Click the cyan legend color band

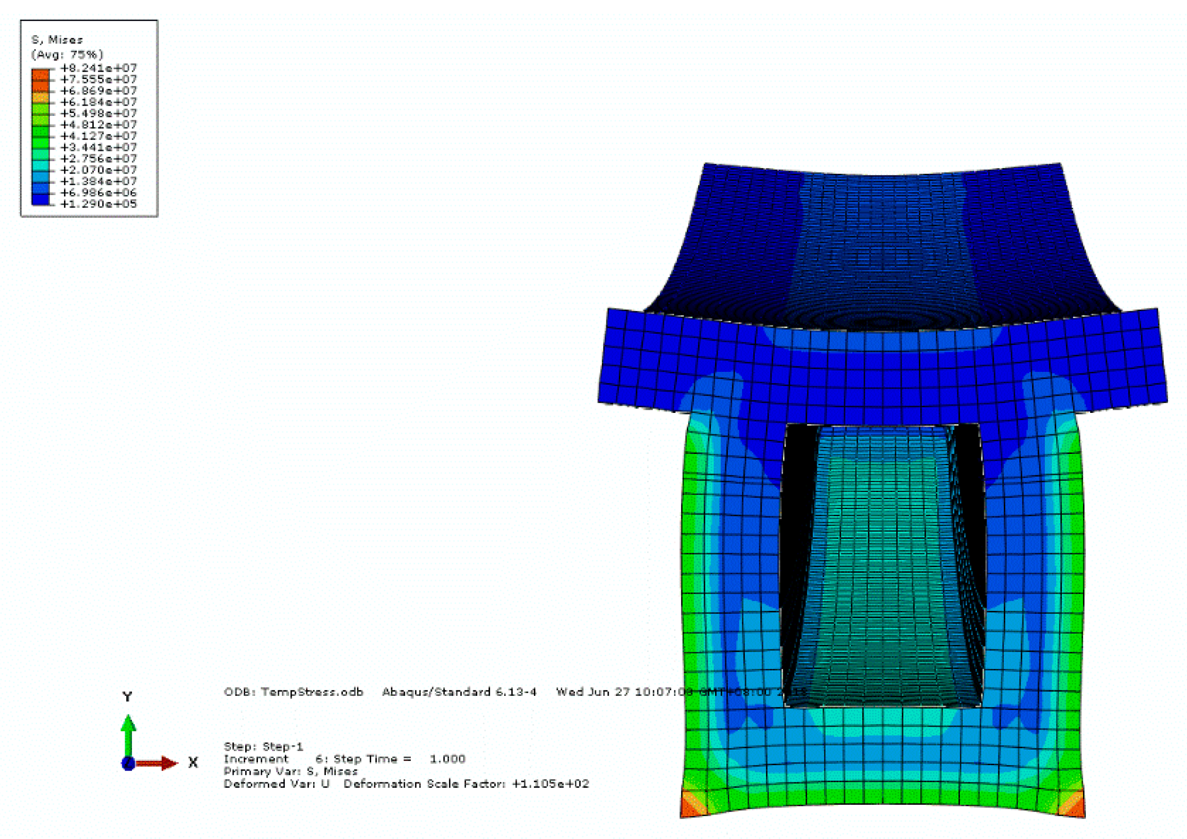pyautogui.click(x=41, y=165)
